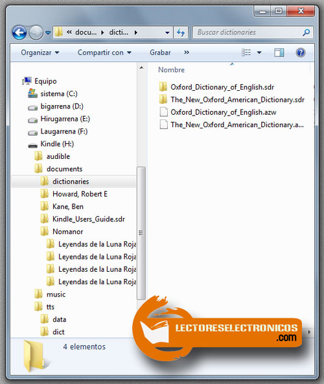Click the navigation pane scrollbar thumb
Screen dimensions: 324x384
141,233
